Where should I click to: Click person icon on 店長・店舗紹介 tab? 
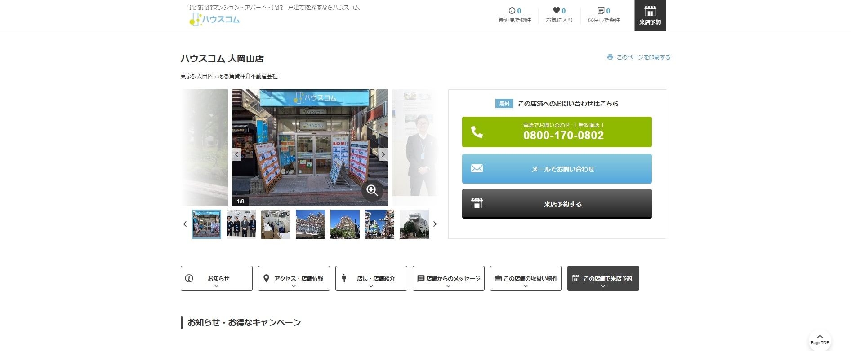344,278
